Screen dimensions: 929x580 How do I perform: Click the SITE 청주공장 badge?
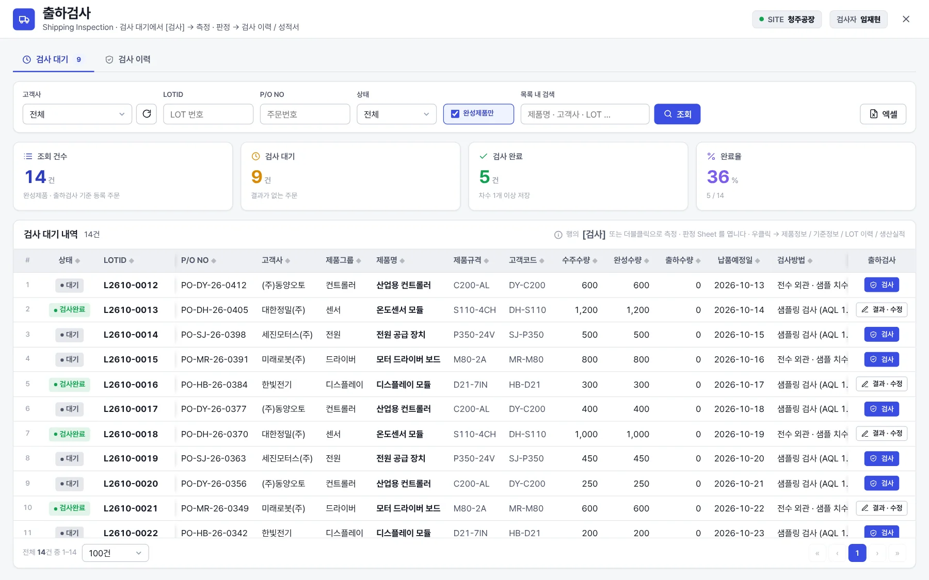pos(787,20)
